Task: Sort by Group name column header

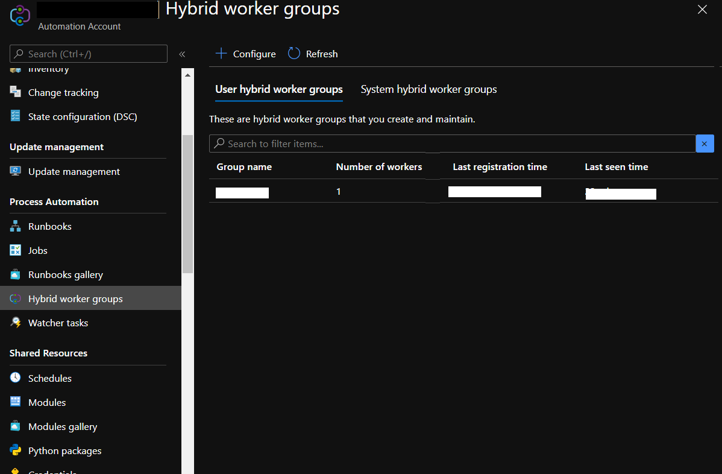Action: point(244,167)
